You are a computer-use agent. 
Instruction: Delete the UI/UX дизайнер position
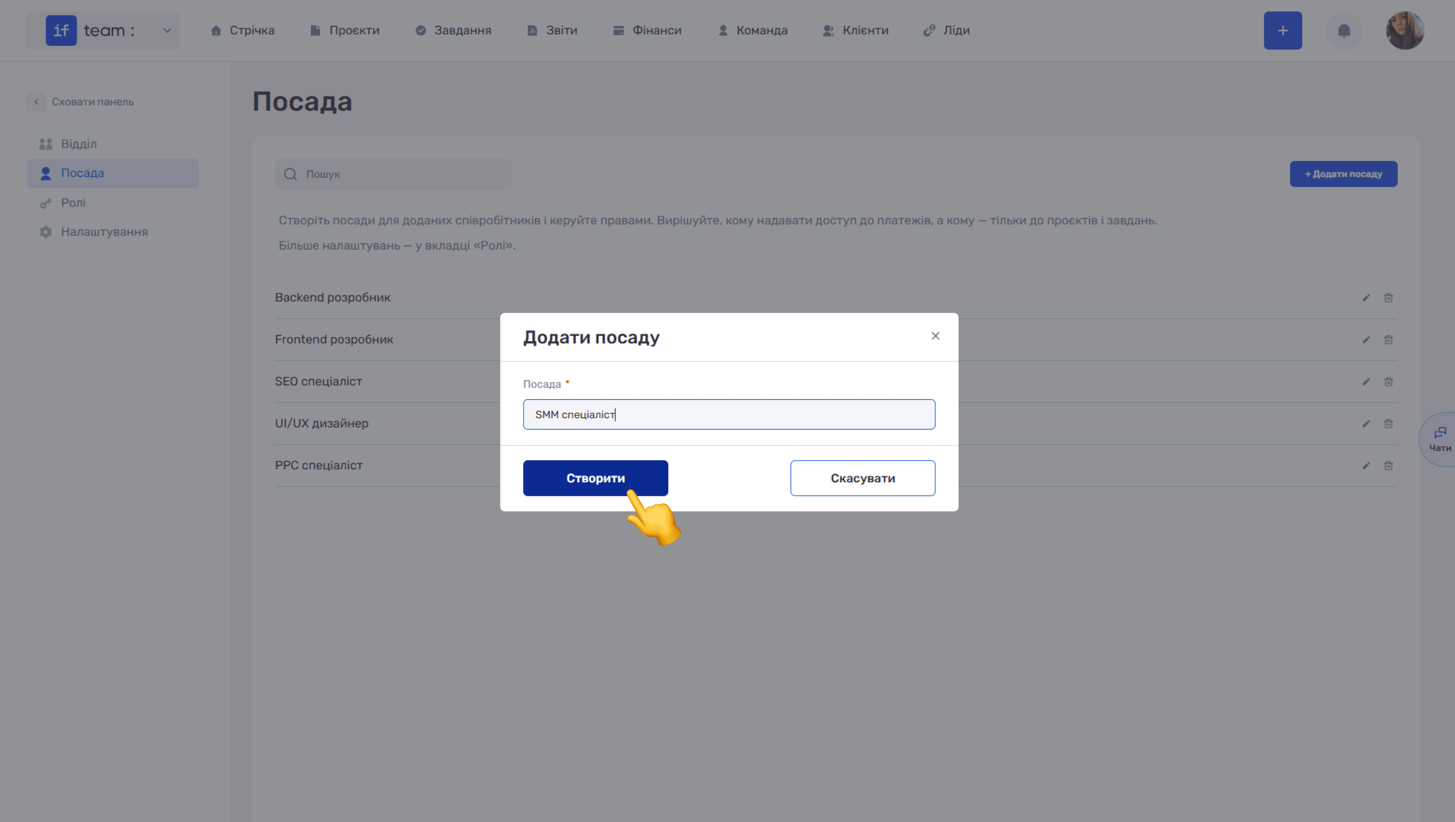point(1388,424)
